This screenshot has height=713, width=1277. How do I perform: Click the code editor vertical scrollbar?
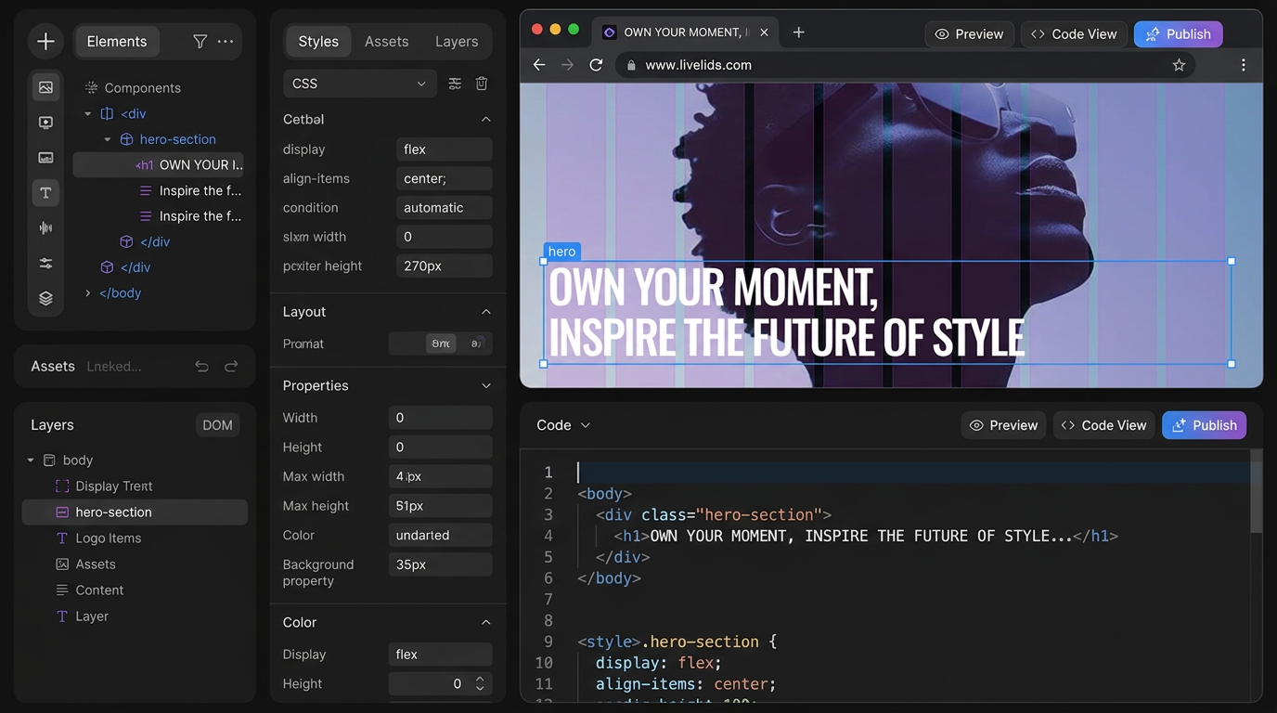[1256, 492]
